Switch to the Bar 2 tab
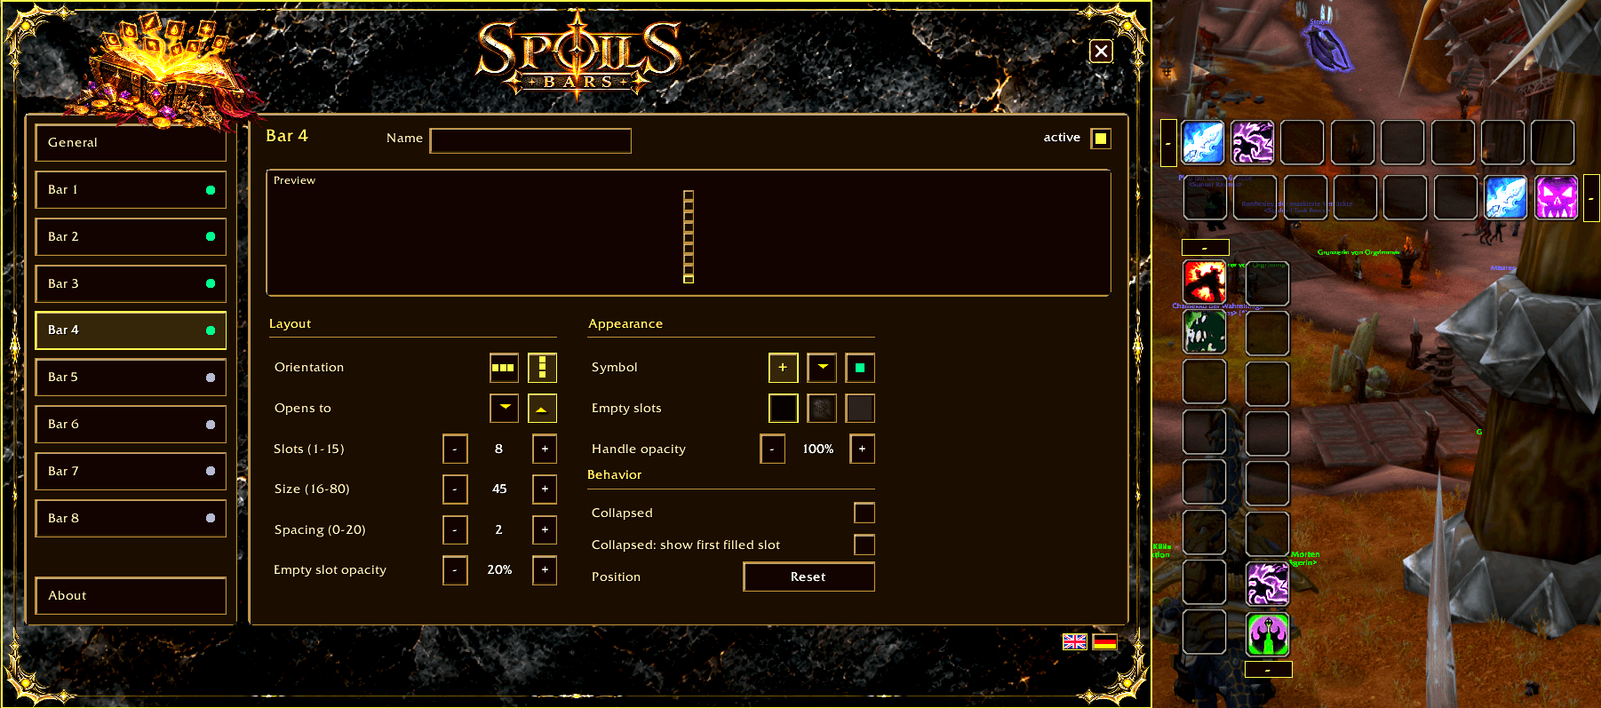Viewport: 1601px width, 708px height. tap(131, 236)
